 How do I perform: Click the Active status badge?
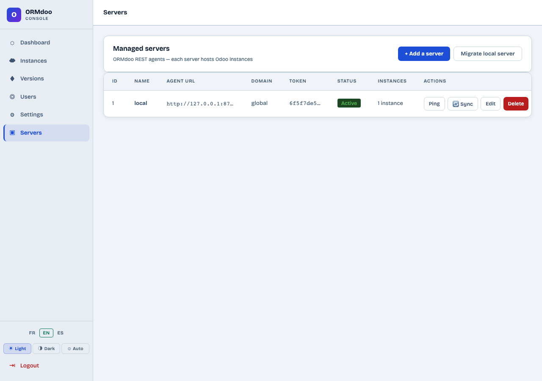pyautogui.click(x=349, y=103)
